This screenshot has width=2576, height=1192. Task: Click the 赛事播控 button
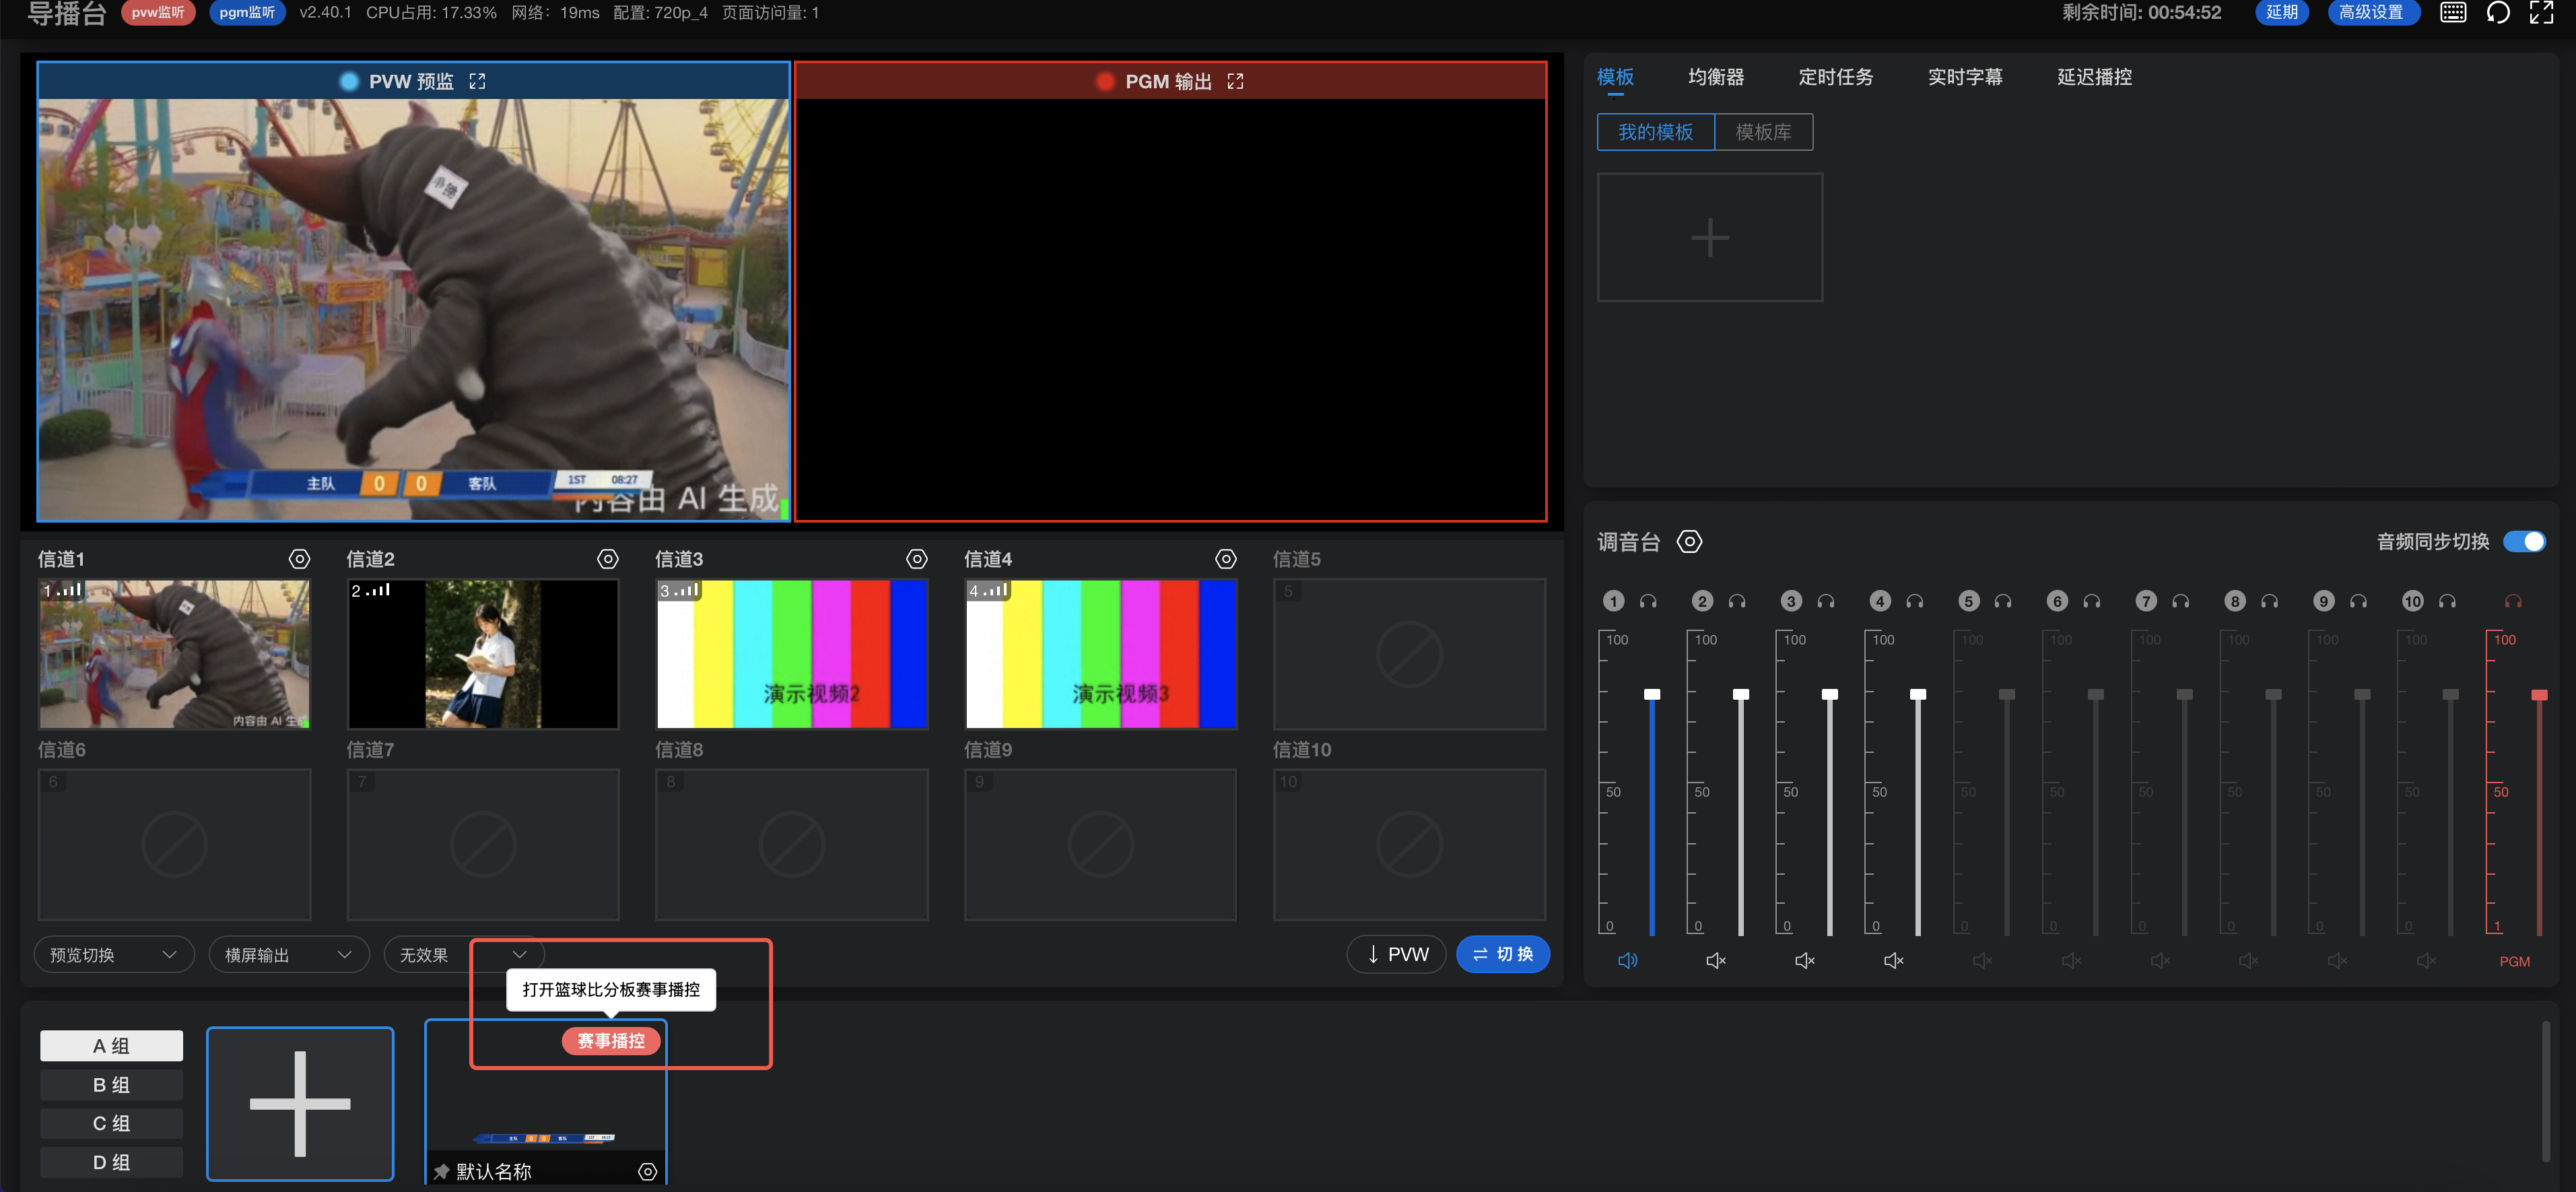click(x=611, y=1041)
